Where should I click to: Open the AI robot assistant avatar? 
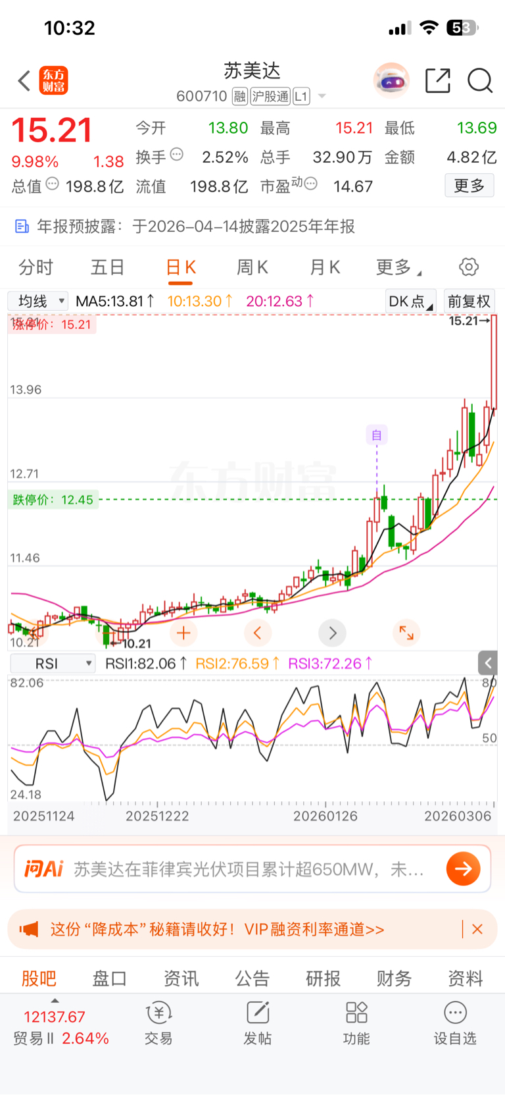pos(391,81)
